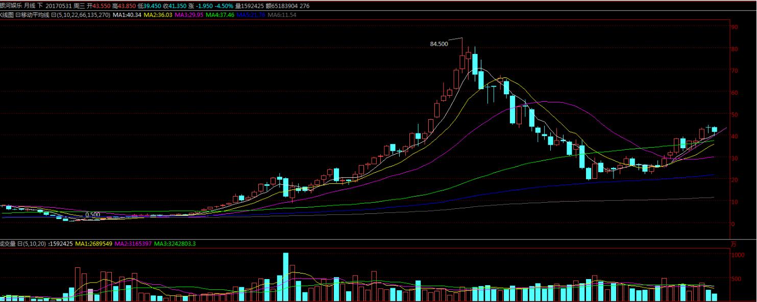Open volume parameters (5,10,20)
The height and width of the screenshot is (302, 757).
coord(34,244)
